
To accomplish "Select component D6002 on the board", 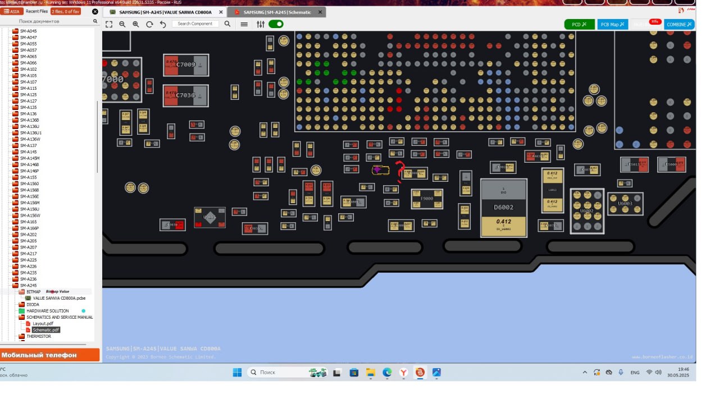I will click(504, 208).
